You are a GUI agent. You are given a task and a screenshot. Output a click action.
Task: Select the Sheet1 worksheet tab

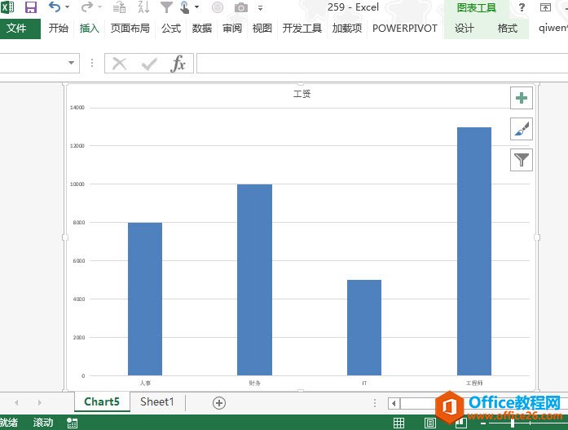(x=156, y=401)
